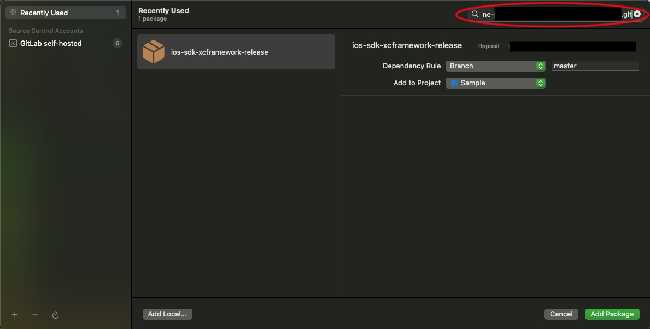Image resolution: width=650 pixels, height=329 pixels.
Task: Click the plus icon to add an account
Action: pos(15,315)
